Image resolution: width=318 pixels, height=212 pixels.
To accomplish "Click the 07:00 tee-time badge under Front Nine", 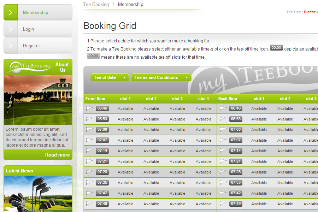I will pyautogui.click(x=102, y=130).
